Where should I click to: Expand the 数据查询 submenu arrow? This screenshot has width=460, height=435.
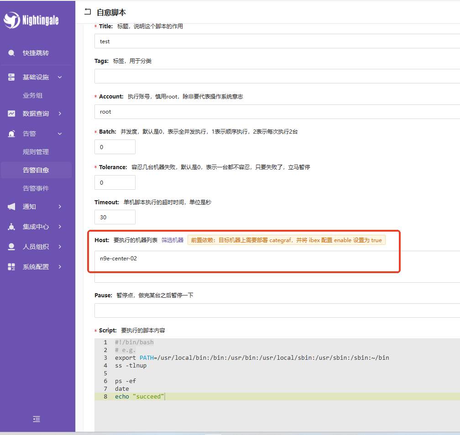pos(60,114)
